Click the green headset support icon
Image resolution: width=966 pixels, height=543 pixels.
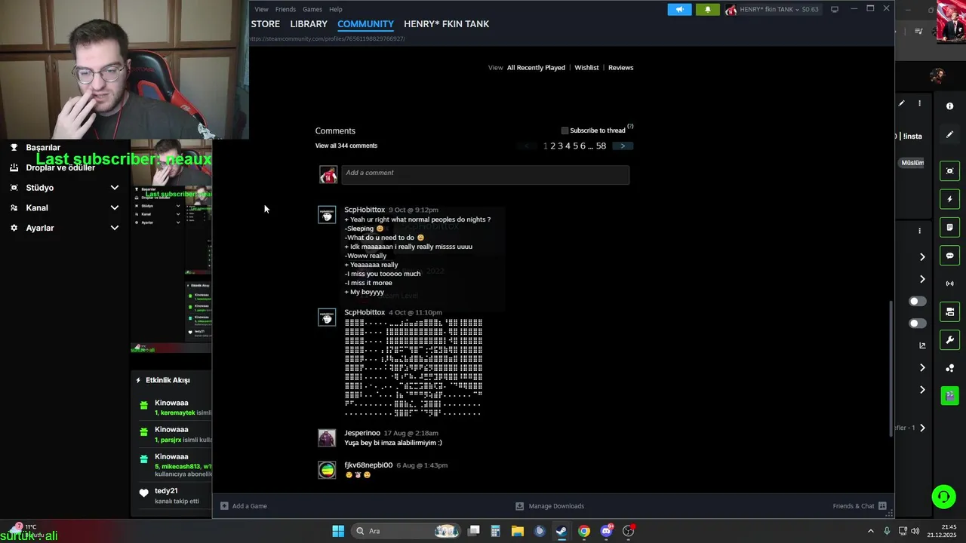point(943,496)
